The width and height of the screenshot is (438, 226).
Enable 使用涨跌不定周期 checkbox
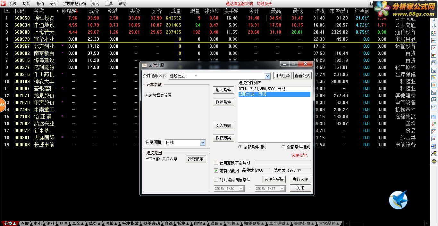tap(216, 163)
